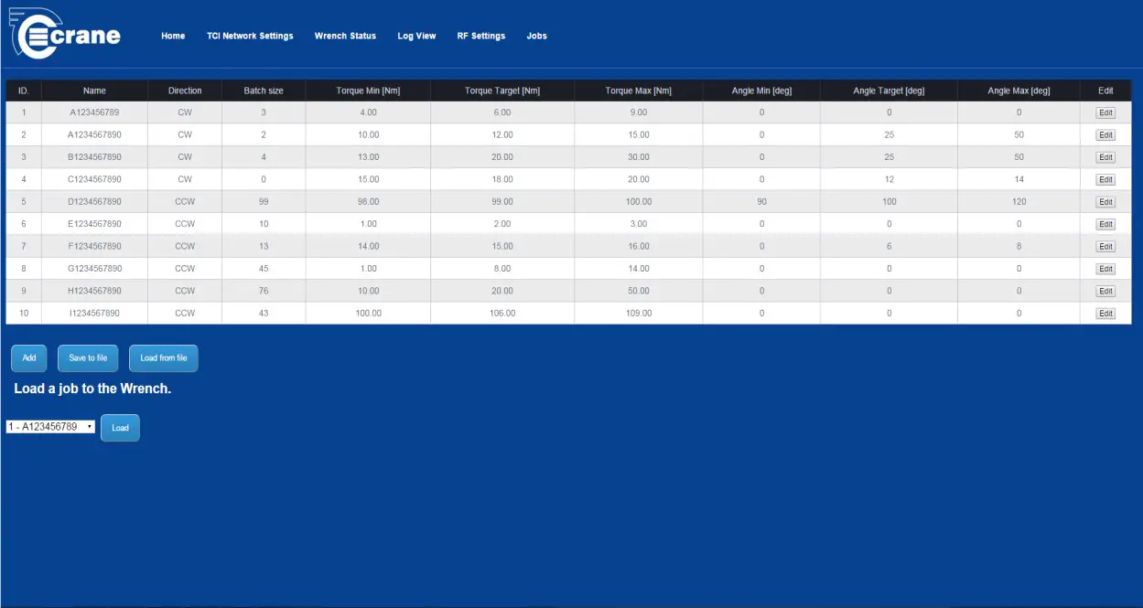This screenshot has width=1143, height=608.
Task: Click Save to file button
Action: 88,357
